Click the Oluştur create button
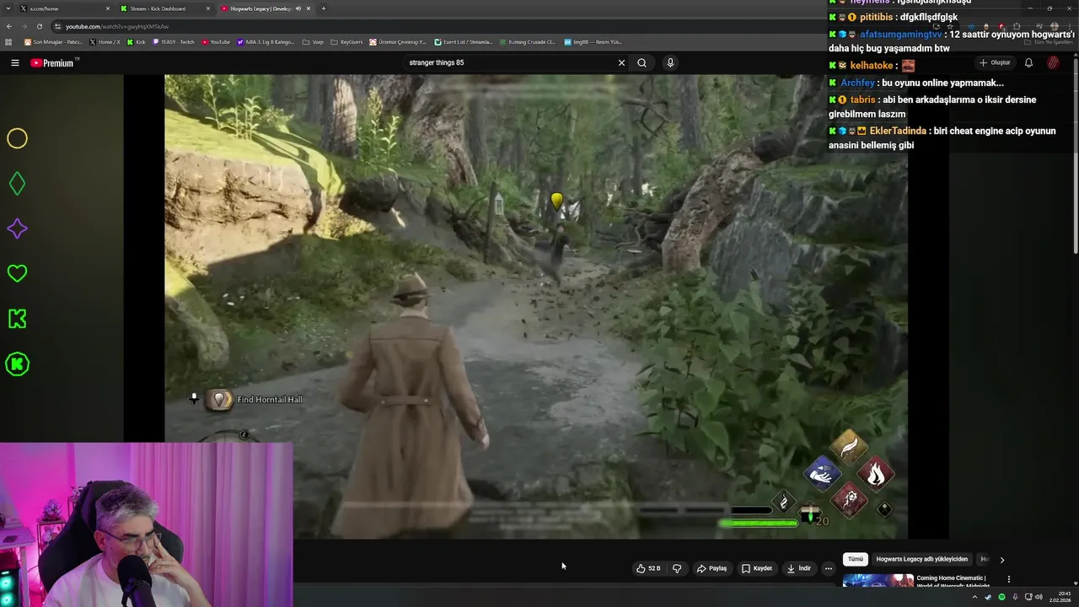Screen dimensions: 1079x607 coord(995,62)
